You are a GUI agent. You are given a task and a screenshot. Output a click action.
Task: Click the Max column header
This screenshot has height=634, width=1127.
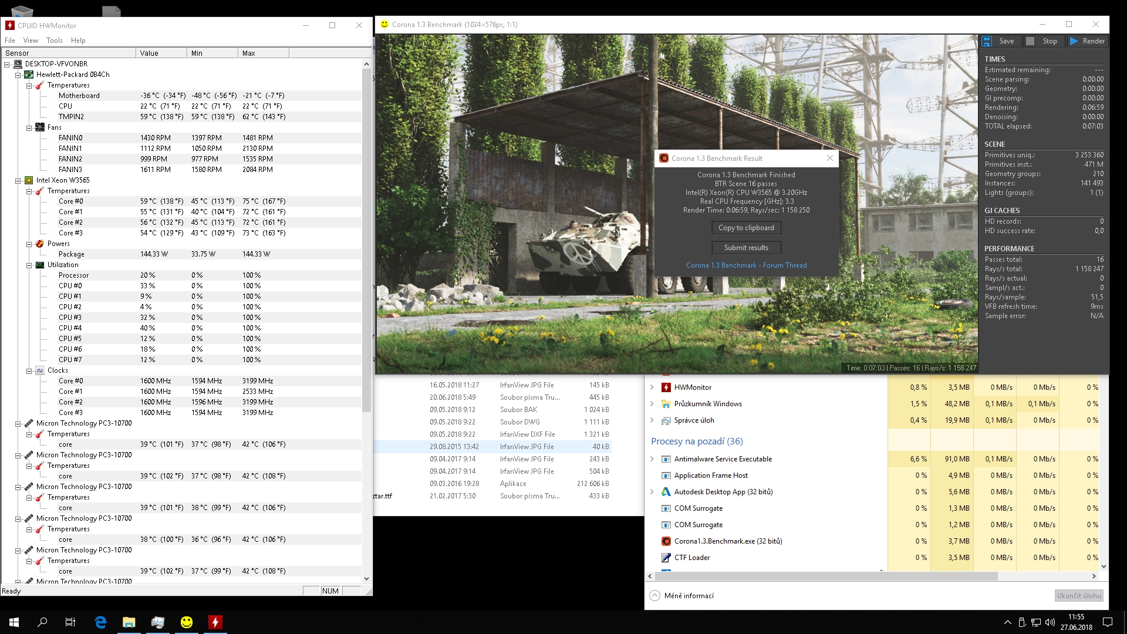coord(264,53)
